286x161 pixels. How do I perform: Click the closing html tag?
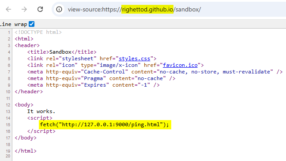pyautogui.click(x=26, y=151)
